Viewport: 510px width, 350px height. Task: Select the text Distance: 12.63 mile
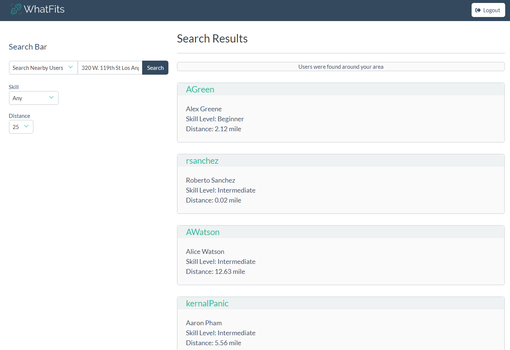(x=216, y=272)
